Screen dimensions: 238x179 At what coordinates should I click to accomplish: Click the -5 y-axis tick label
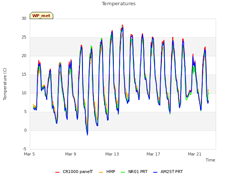(25, 149)
